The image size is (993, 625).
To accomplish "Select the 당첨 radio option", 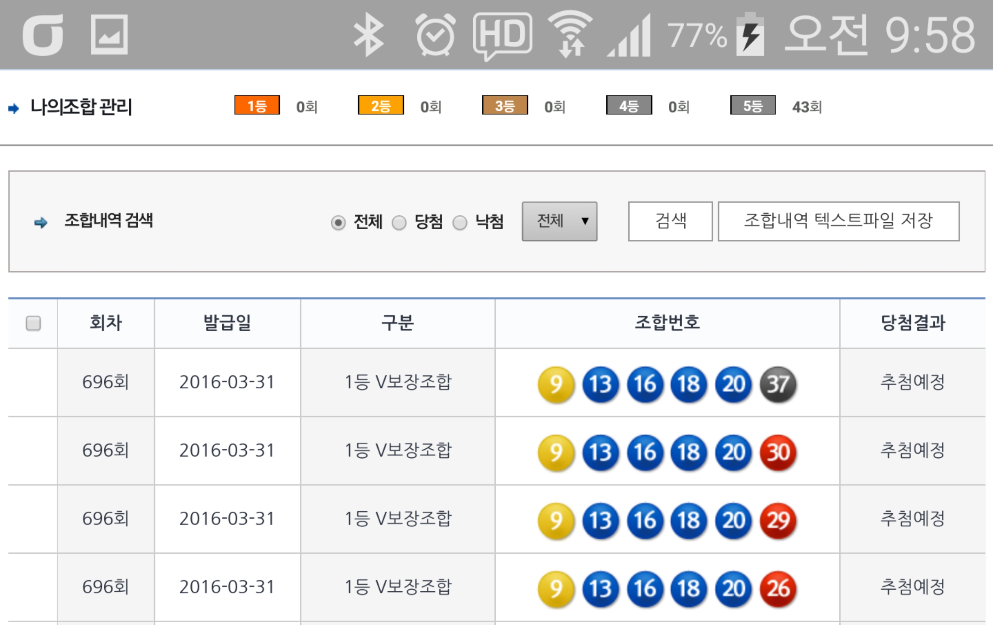I will click(x=399, y=223).
